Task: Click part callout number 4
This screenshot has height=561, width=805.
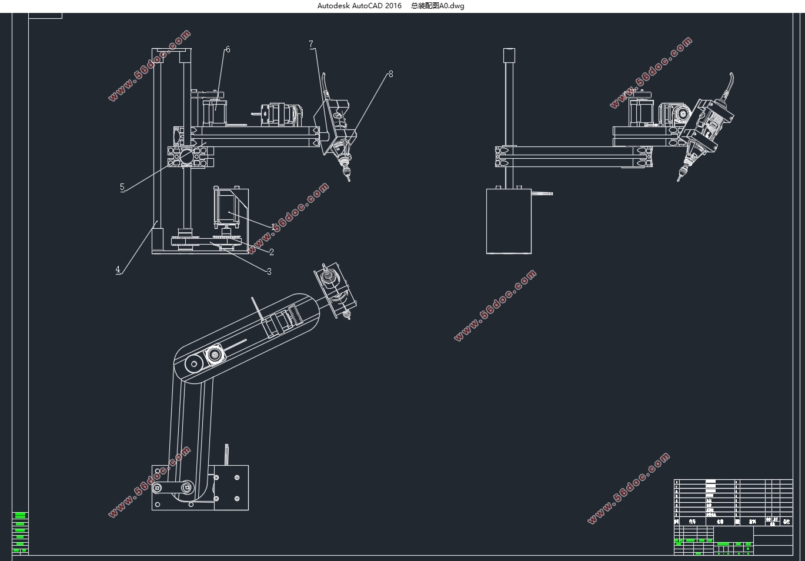Action: 118,269
